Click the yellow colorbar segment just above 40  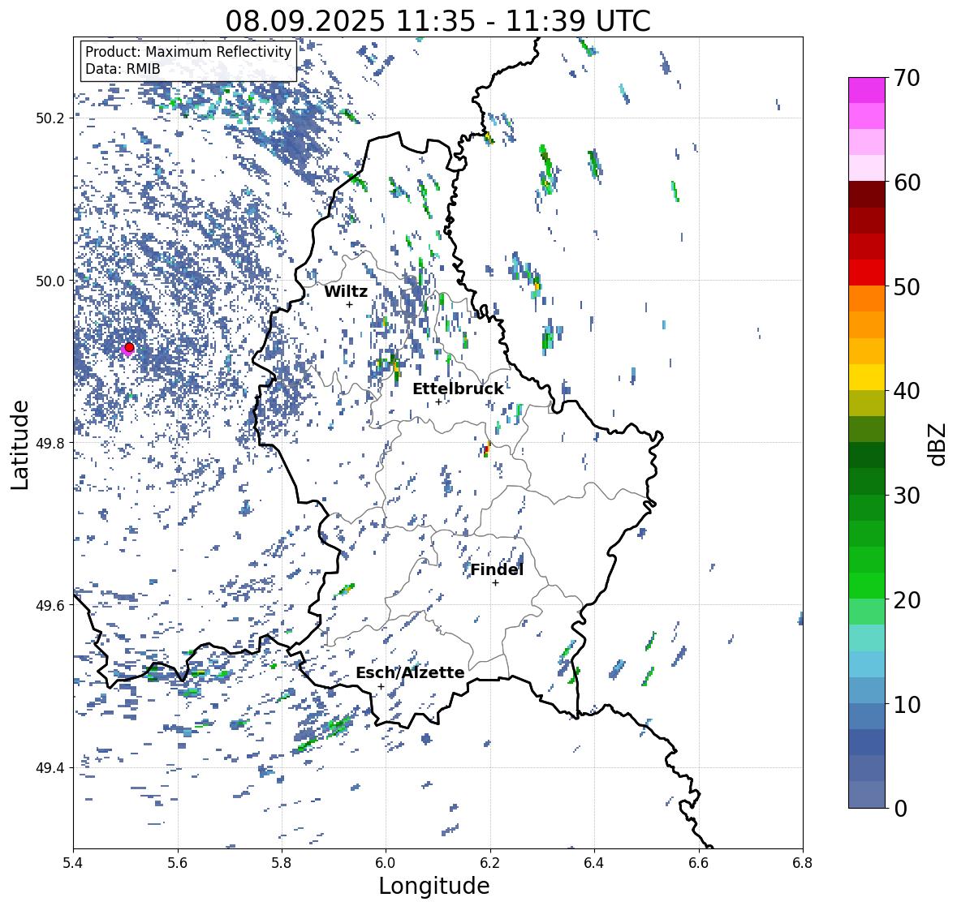(x=867, y=377)
